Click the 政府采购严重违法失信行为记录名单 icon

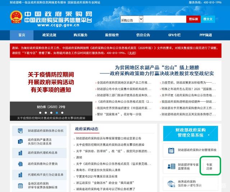(x=20, y=141)
